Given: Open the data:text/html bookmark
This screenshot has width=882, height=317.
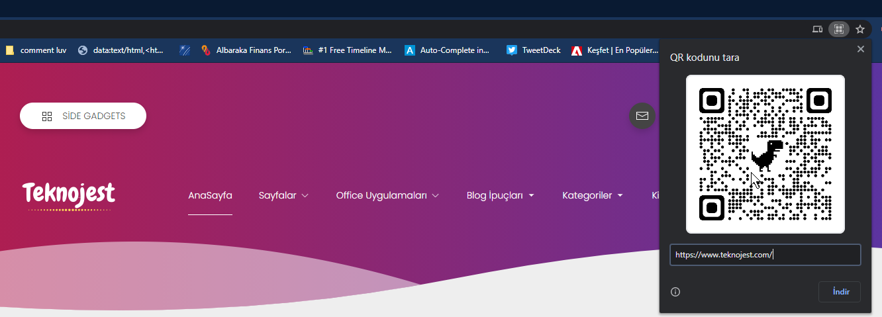Looking at the screenshot, I should tap(121, 50).
